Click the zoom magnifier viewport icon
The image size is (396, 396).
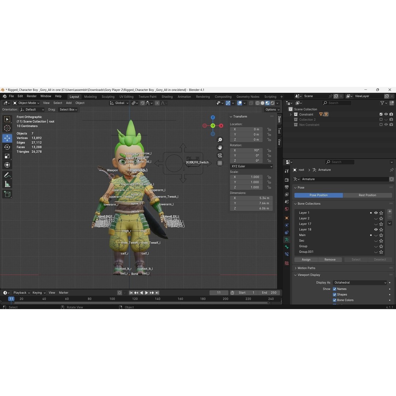pyautogui.click(x=220, y=140)
